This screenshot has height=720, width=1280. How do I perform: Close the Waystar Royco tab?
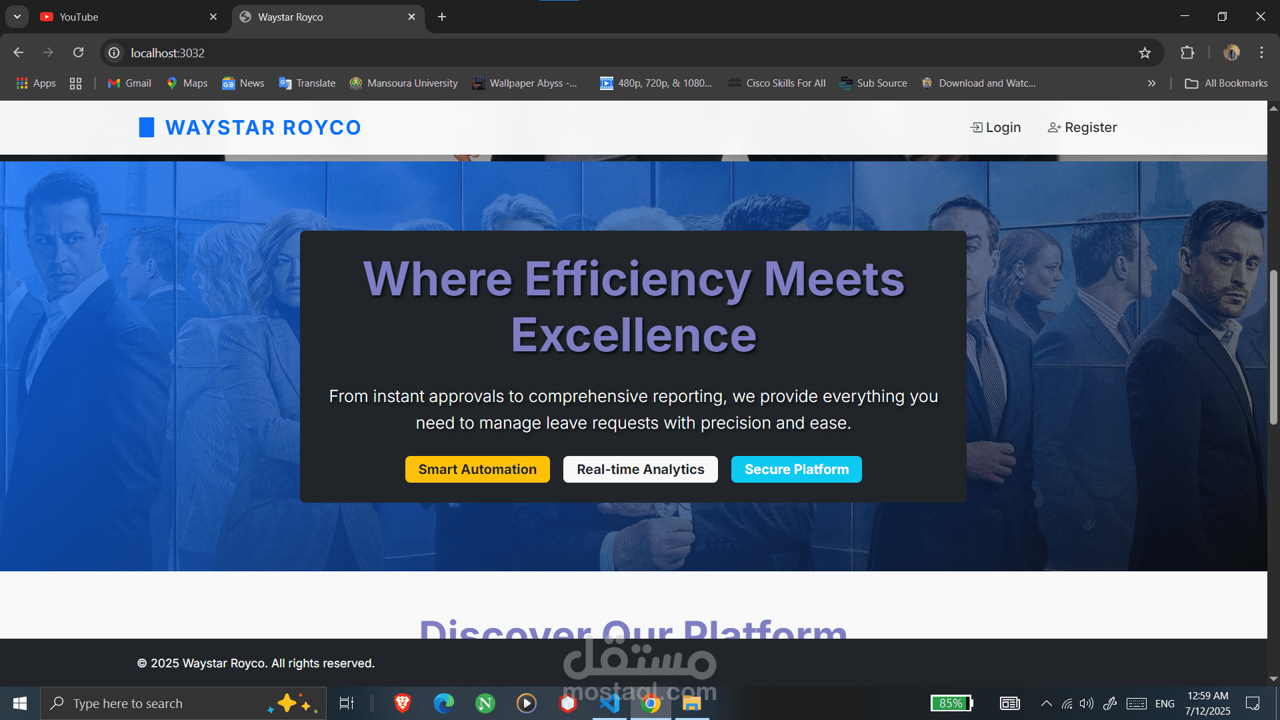411,17
